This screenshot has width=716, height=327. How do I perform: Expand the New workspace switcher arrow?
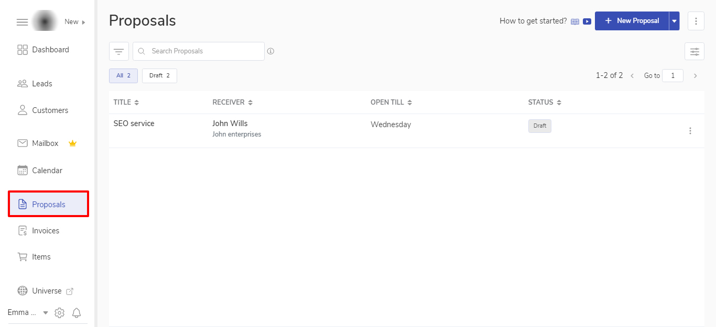tap(83, 22)
